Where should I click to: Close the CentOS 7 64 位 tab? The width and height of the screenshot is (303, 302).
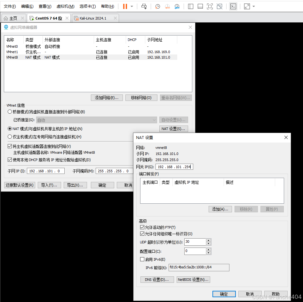tap(67, 18)
